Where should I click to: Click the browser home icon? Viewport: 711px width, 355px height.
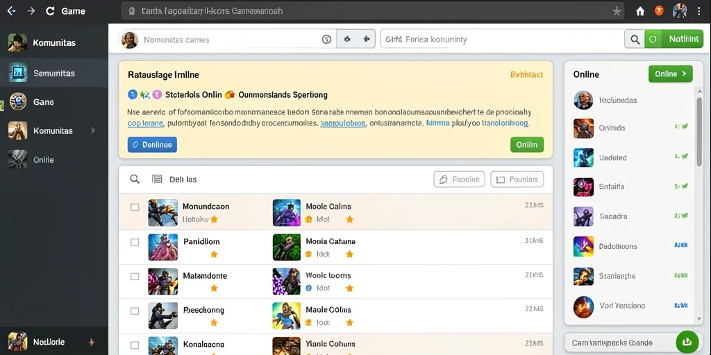639,11
